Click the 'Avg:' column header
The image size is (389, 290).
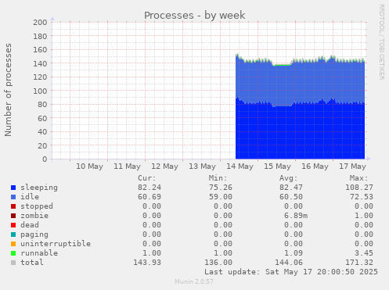pos(288,178)
